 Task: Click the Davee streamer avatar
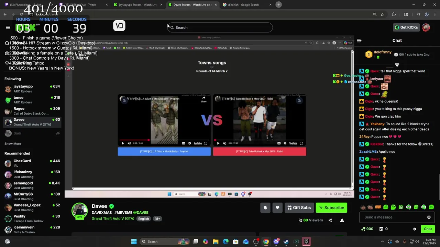pyautogui.click(x=79, y=211)
